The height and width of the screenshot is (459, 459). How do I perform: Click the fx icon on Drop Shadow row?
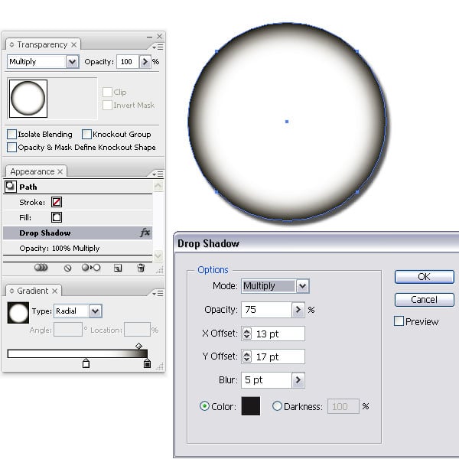point(145,233)
